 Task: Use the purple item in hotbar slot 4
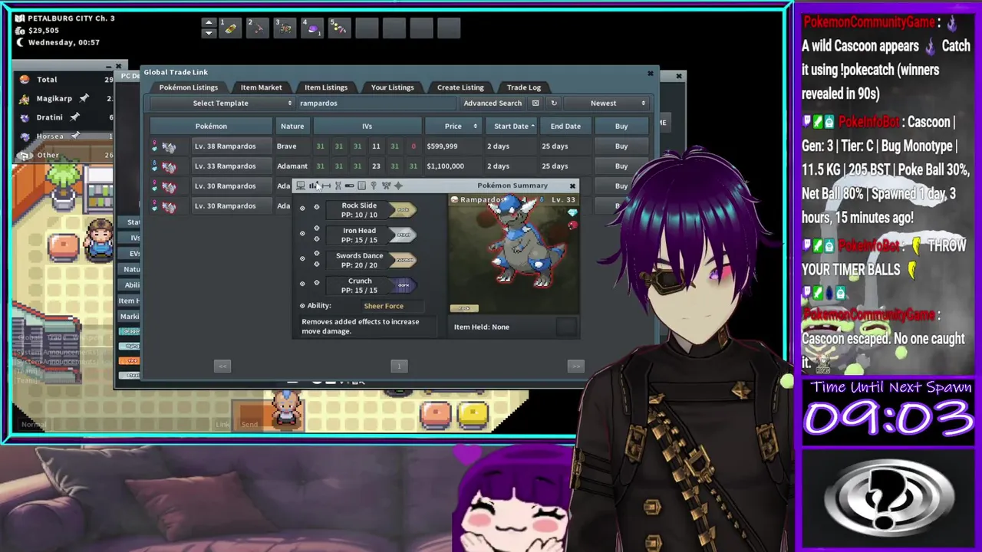click(x=312, y=28)
